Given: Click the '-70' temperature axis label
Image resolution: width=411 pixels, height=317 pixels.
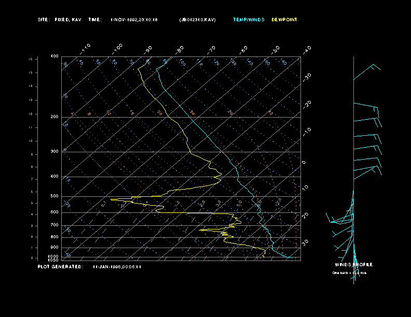Looking at the screenshot, I should tap(212, 50).
